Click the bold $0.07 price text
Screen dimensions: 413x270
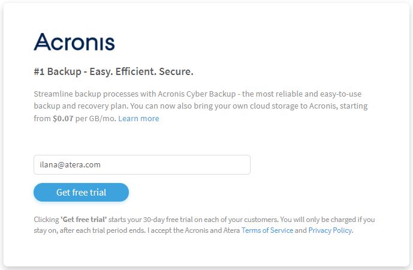pyautogui.click(x=63, y=118)
